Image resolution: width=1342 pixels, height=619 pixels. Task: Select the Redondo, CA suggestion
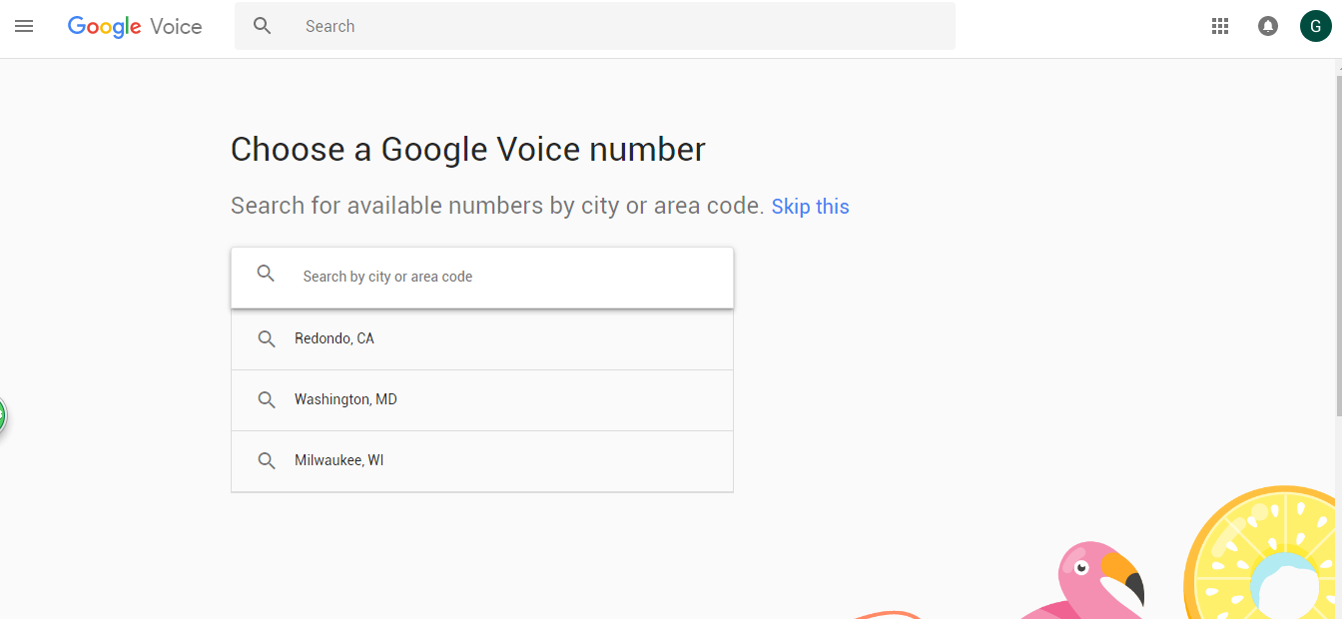pyautogui.click(x=482, y=339)
